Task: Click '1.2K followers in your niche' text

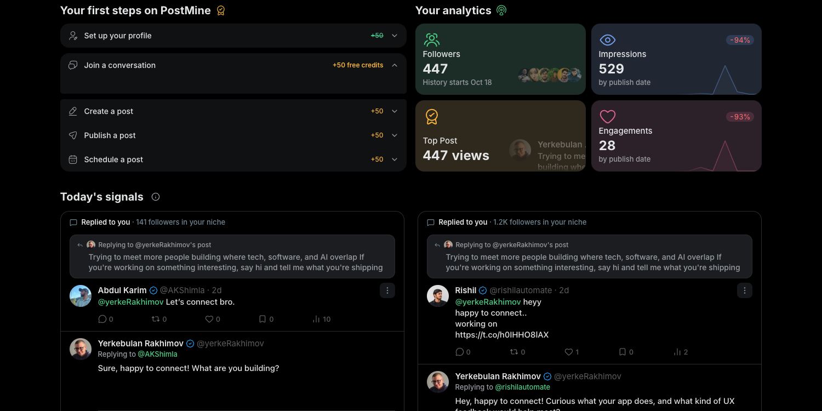Action: (x=540, y=222)
